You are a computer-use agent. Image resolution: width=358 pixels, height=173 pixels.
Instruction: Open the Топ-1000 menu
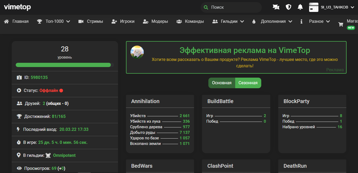point(54,21)
